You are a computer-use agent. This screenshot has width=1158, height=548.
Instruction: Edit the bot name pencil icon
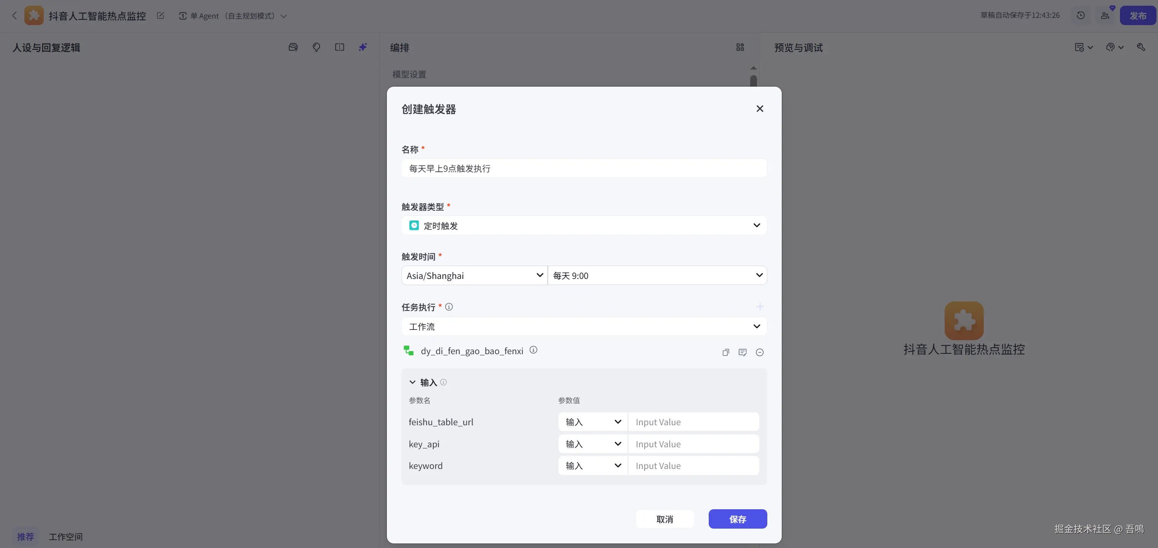(161, 16)
